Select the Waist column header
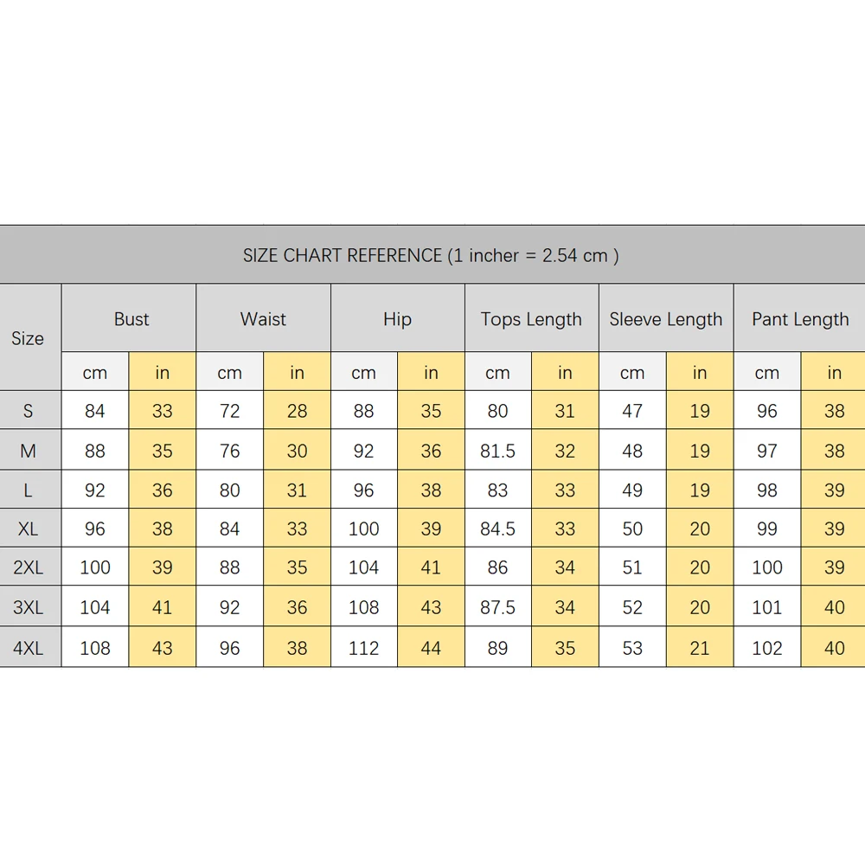This screenshot has width=865, height=865. click(263, 318)
